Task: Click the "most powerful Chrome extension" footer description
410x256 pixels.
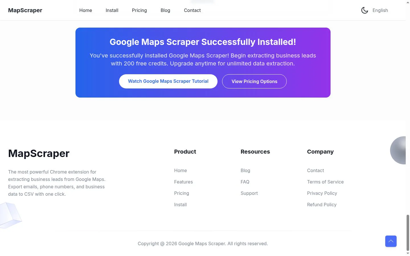Action: tap(57, 183)
